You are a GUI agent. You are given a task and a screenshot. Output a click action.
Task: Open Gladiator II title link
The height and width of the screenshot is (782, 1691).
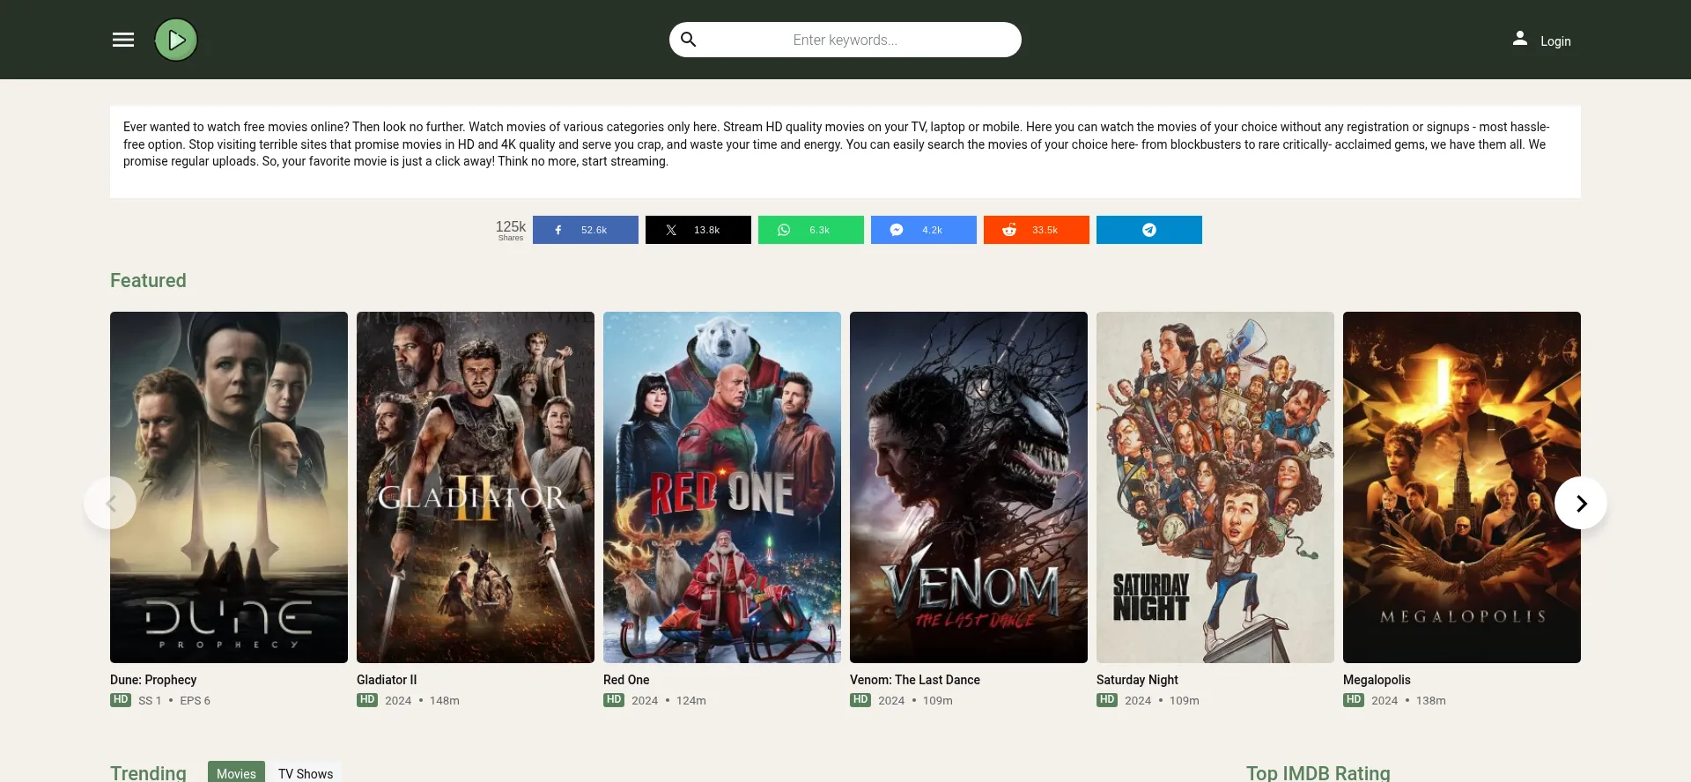[x=387, y=680]
